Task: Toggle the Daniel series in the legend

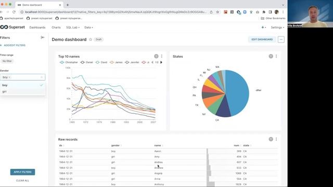Action: coord(87,62)
